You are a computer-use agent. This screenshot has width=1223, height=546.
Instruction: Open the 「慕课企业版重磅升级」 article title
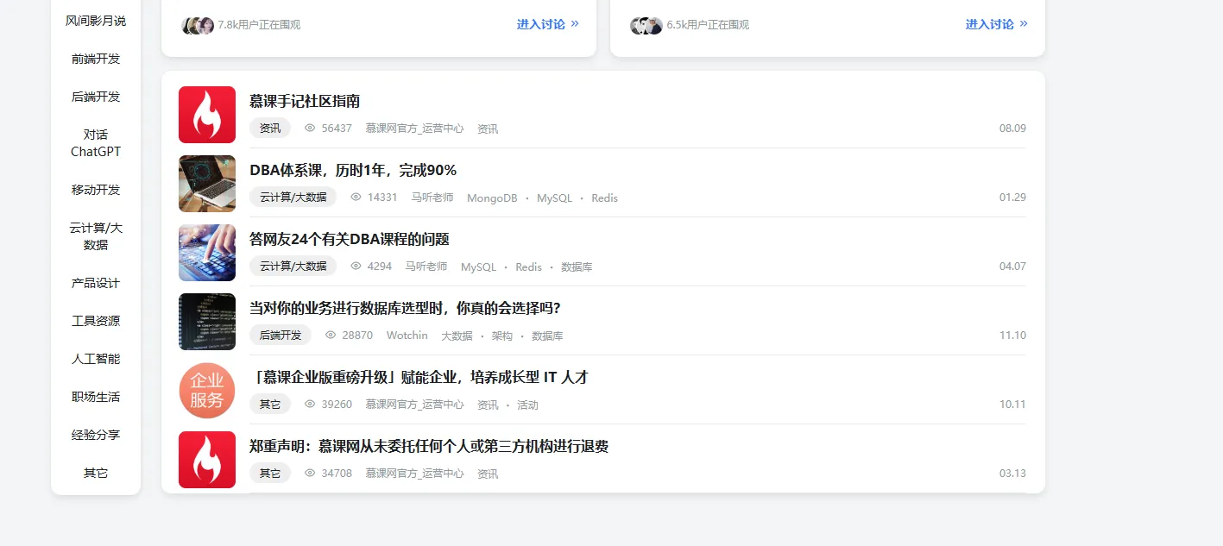(419, 377)
